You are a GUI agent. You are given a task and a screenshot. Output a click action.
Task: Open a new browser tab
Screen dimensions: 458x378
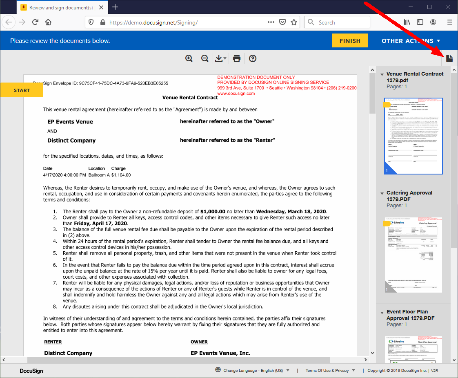[x=115, y=7]
